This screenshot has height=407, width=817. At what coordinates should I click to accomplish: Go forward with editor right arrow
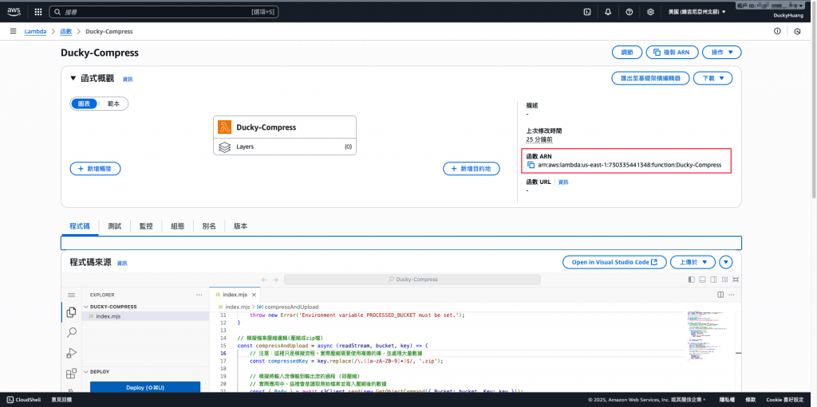coord(275,280)
